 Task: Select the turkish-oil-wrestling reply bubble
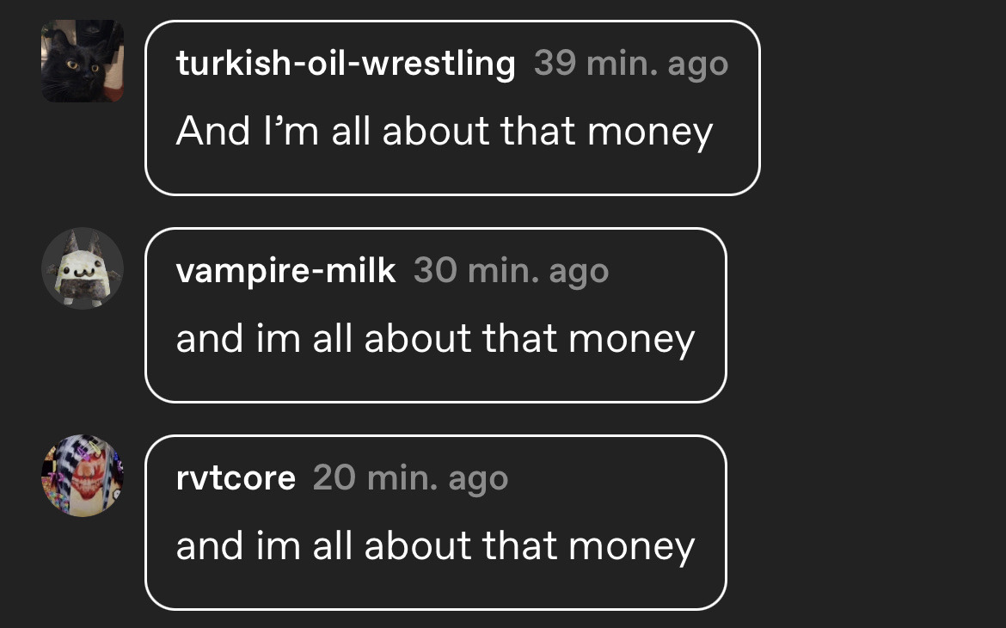pos(453,108)
